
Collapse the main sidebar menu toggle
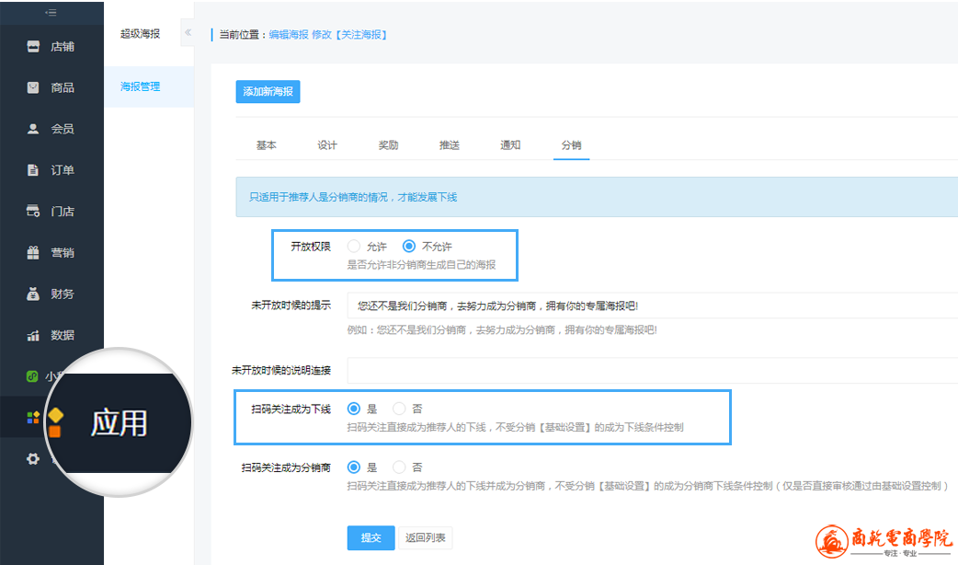pyautogui.click(x=51, y=13)
